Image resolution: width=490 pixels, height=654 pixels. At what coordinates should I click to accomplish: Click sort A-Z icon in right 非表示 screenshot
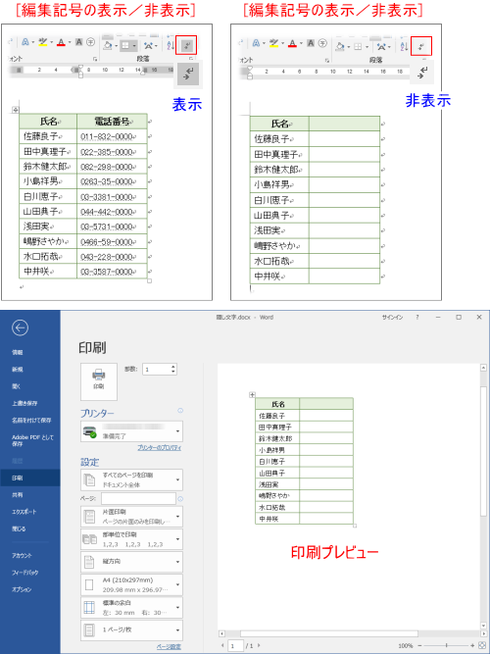[x=404, y=46]
